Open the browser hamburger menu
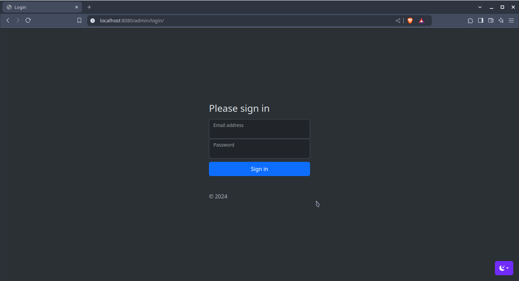 pos(511,21)
